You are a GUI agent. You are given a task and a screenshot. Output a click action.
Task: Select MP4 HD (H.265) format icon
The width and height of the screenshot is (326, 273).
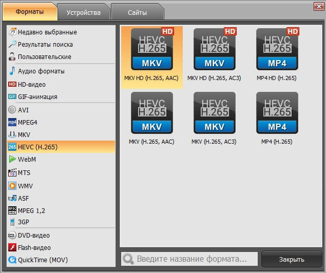tap(277, 49)
